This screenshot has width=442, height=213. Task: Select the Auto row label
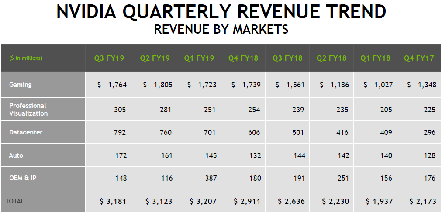(16, 155)
